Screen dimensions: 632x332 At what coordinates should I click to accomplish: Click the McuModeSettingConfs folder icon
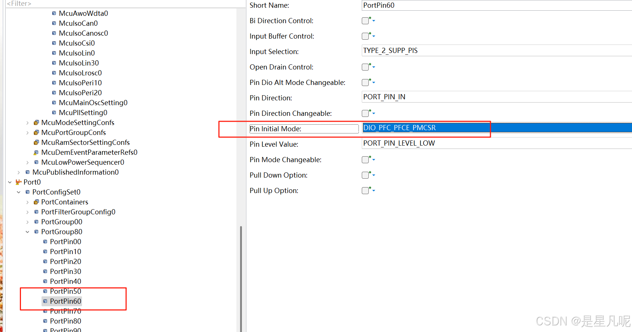coord(36,122)
